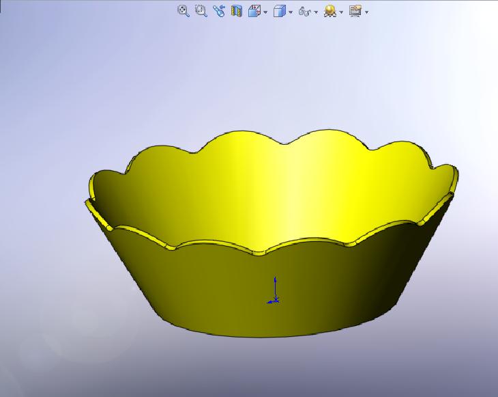Viewport: 498px width, 397px height.
Task: Click the Zoom to Fit icon
Action: click(184, 11)
